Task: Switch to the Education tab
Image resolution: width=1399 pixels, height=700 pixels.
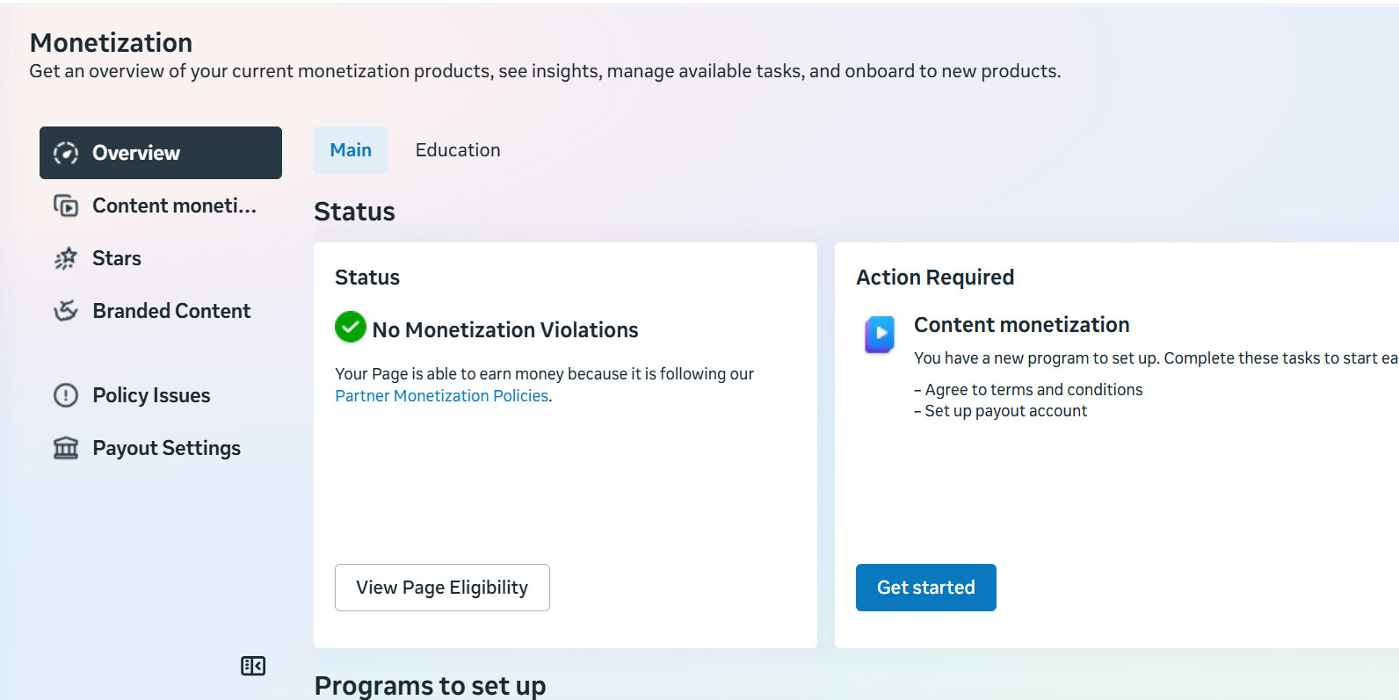Action: point(458,150)
